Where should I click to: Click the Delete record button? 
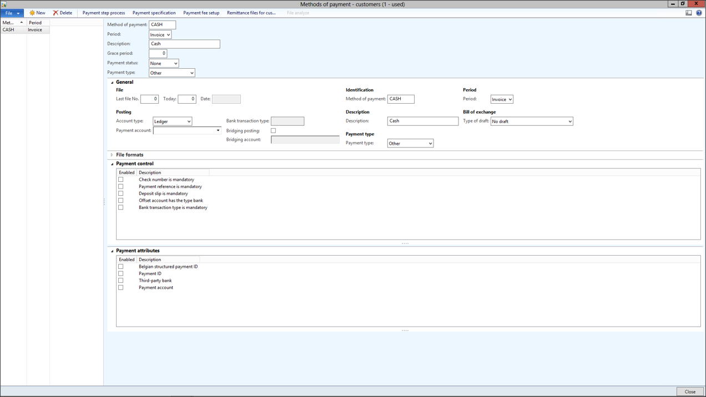(63, 13)
